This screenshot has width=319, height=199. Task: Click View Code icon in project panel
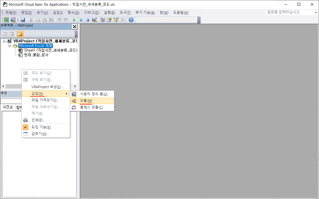[x=5, y=34]
